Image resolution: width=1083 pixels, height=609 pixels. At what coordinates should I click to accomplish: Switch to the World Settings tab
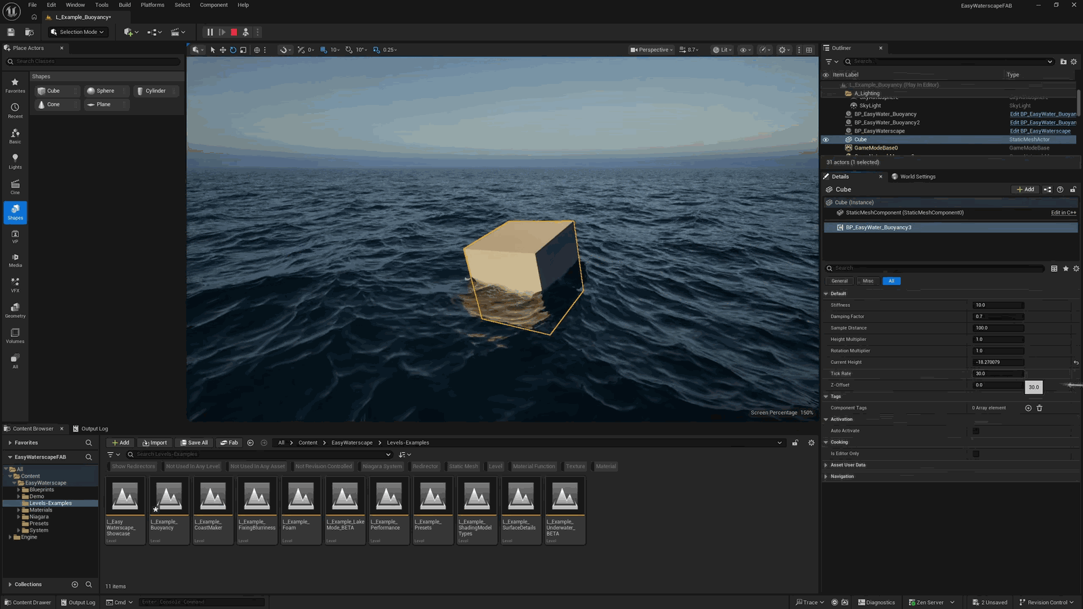click(914, 177)
